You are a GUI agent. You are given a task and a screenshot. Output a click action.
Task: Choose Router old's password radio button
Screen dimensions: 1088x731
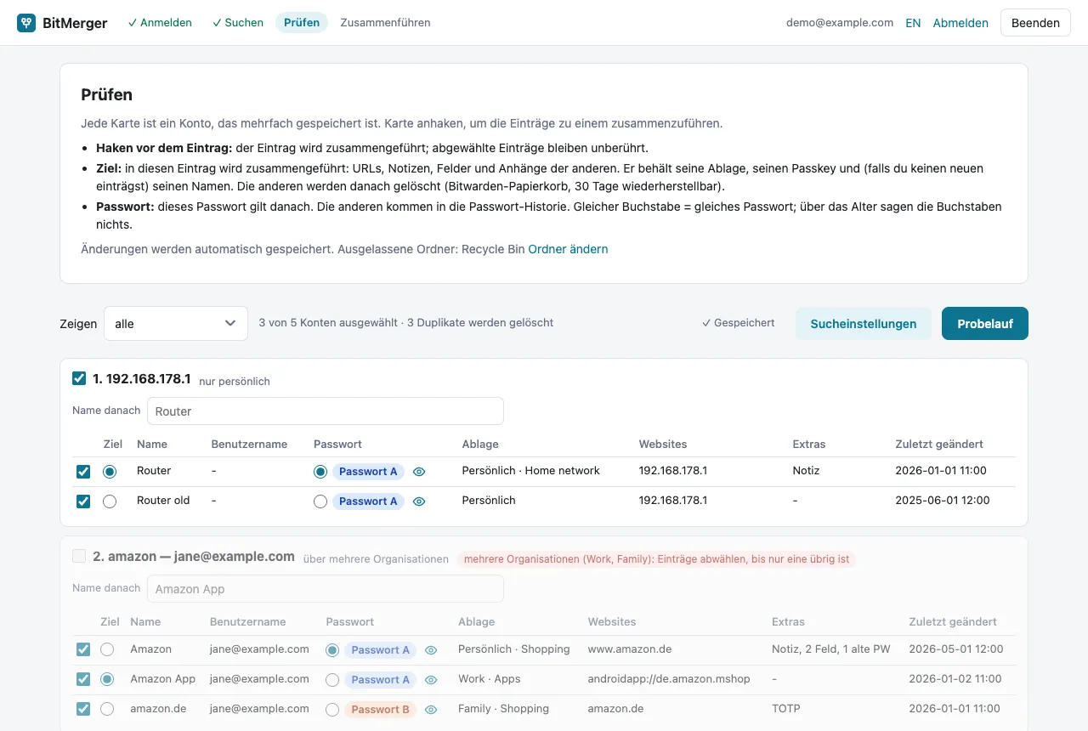320,501
